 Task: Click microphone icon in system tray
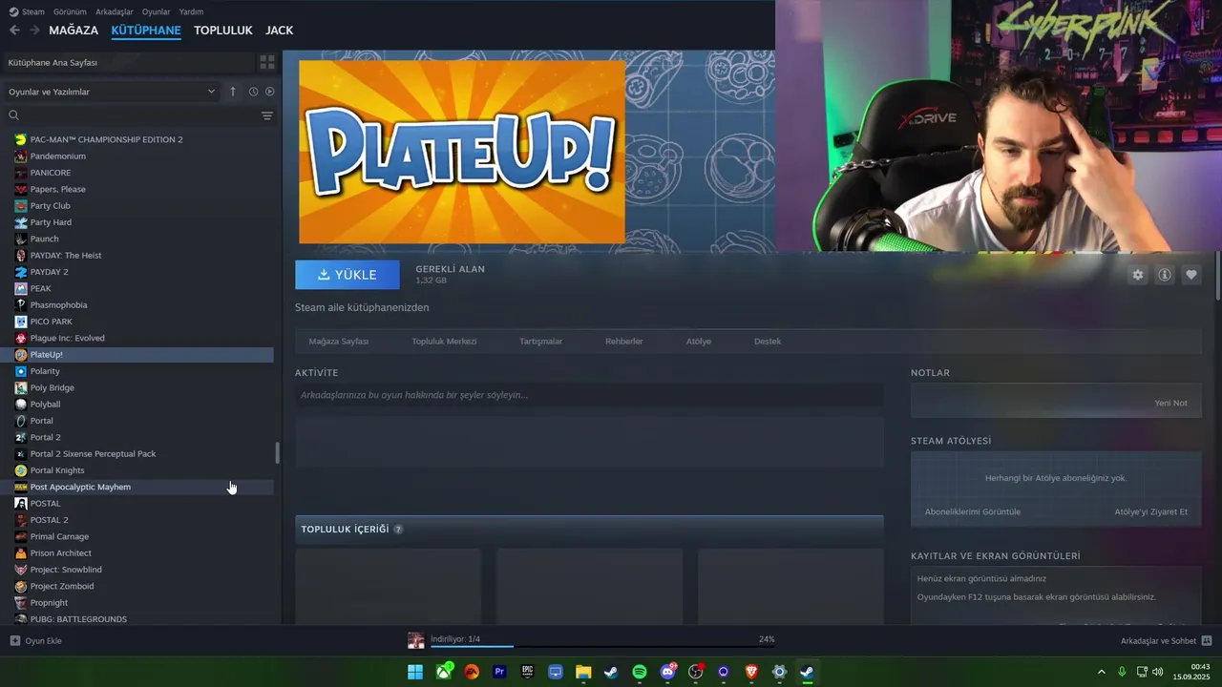(1122, 672)
